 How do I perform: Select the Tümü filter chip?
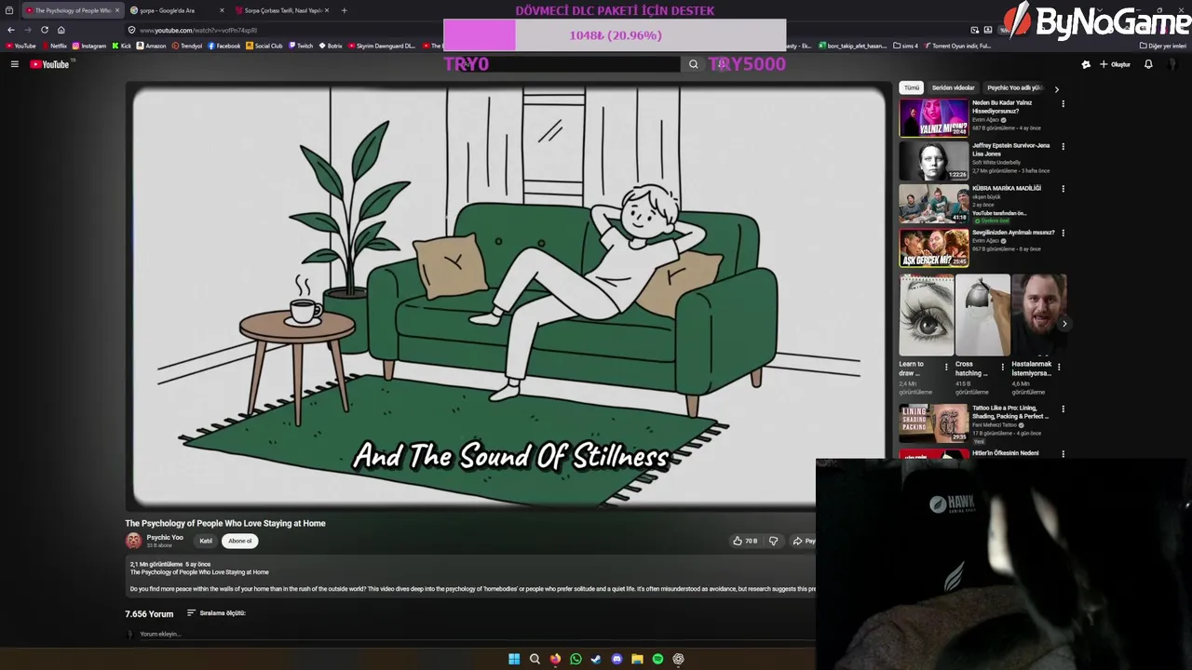[x=912, y=87]
